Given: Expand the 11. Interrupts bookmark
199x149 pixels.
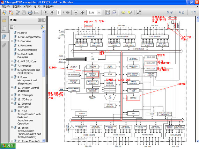Looking at the screenshot, I should tap(12, 95).
